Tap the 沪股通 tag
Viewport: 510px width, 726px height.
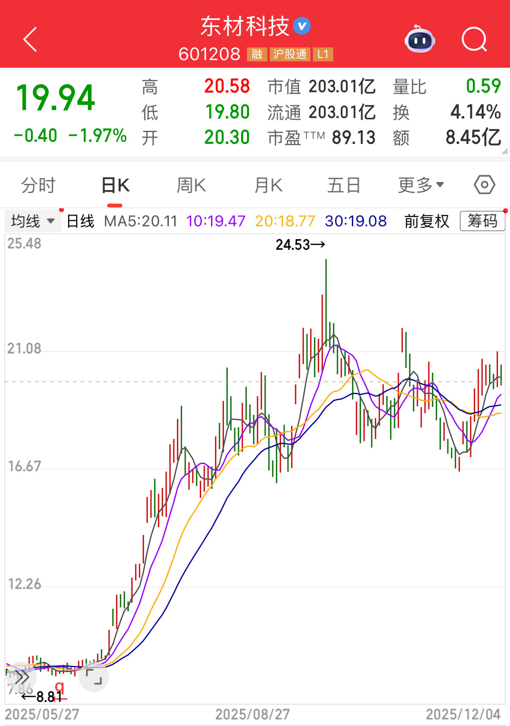tap(290, 54)
